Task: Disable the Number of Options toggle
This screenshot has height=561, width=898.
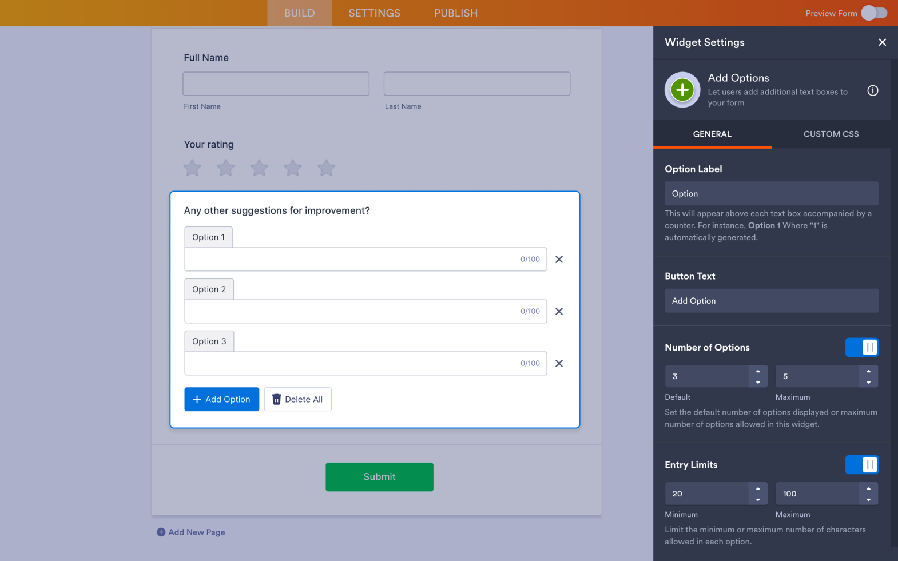Action: pos(862,347)
